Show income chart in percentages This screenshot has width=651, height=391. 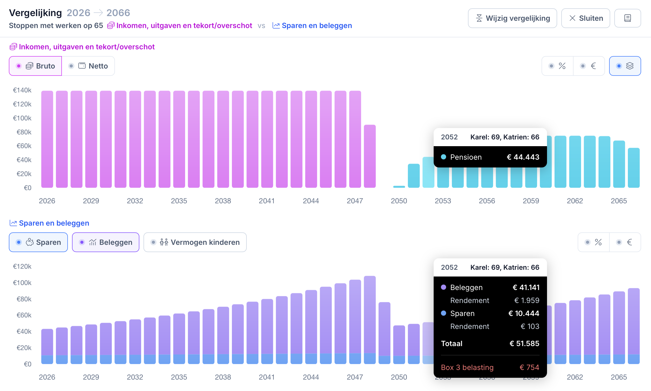click(x=557, y=66)
